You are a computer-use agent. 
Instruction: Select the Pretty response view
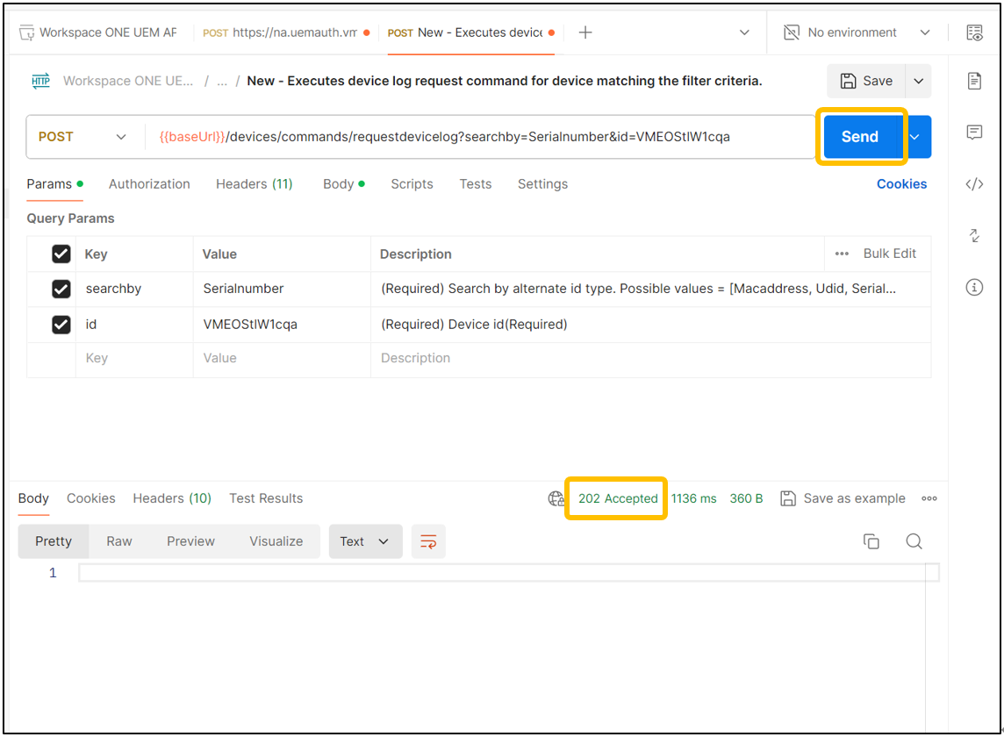54,541
